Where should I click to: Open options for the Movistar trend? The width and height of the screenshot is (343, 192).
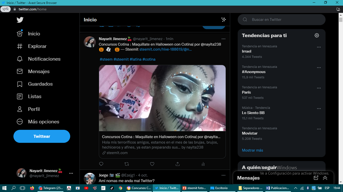coord(319,129)
